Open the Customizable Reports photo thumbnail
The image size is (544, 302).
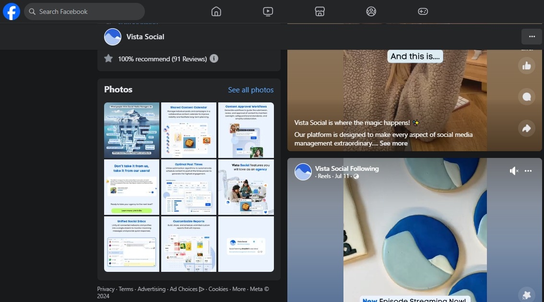point(189,244)
